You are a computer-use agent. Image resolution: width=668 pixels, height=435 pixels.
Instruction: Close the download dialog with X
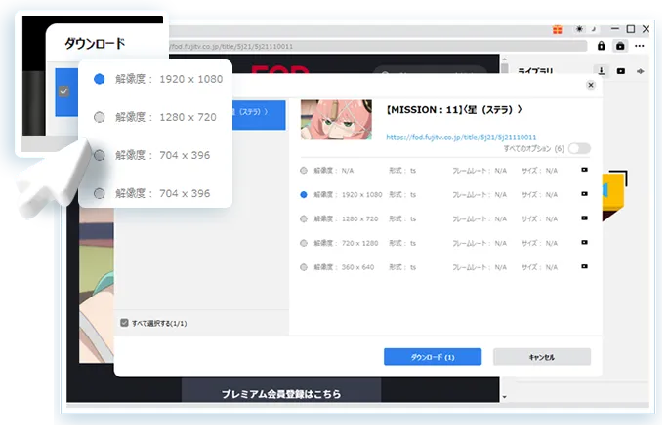(x=591, y=85)
